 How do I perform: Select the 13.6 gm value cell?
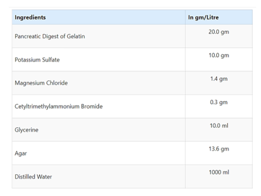pos(219,153)
